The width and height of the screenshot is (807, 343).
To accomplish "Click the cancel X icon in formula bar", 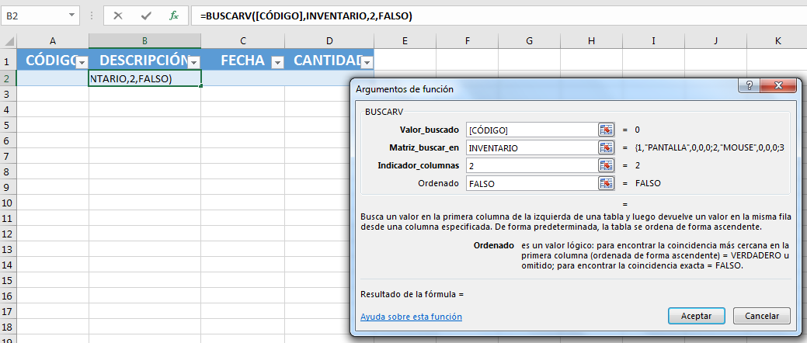I will pos(119,16).
